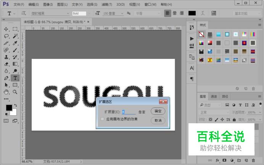Select the Rectangular Marquee tool

pyautogui.click(x=15, y=29)
